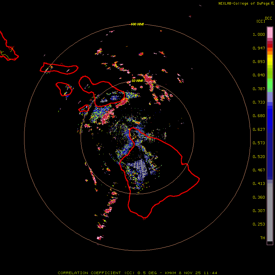Click the [CC] units label
The image size is (275, 275).
coord(261,21)
